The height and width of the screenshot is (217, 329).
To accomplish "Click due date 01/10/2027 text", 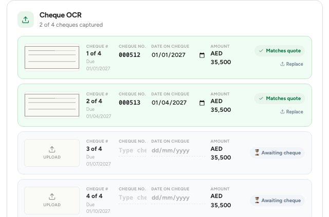I will click(x=98, y=211).
